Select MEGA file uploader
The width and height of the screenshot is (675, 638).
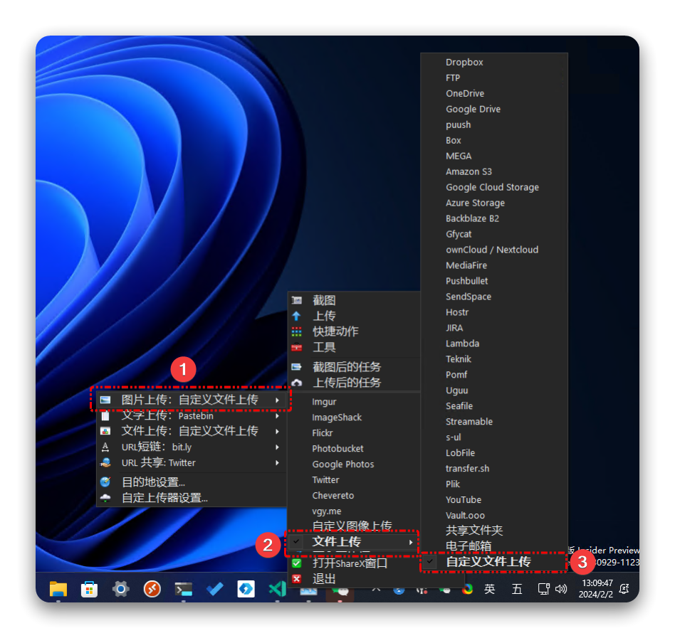point(459,156)
